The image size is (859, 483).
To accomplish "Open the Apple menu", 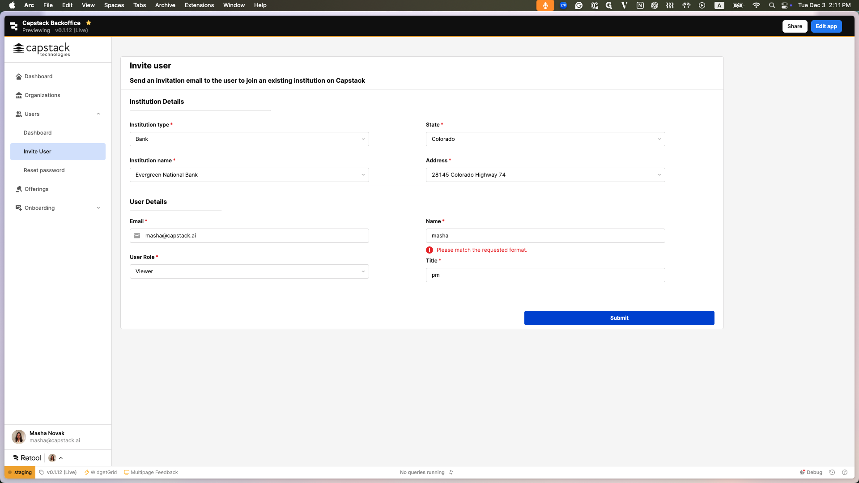I will pos(12,5).
